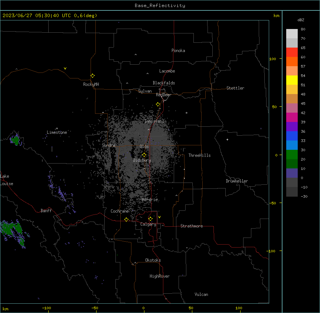Click the yellow diamond between Olds and Didsbury
This screenshot has height=313, width=320.
pos(144,155)
